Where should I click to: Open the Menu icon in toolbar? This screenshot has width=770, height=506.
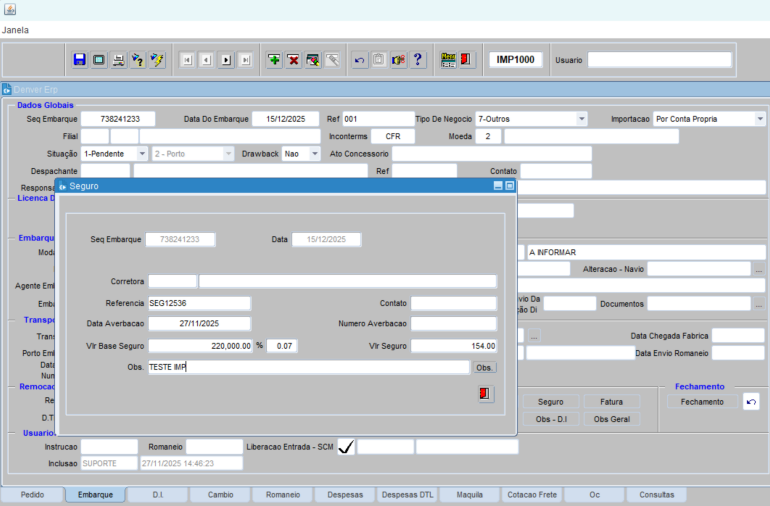(x=448, y=60)
